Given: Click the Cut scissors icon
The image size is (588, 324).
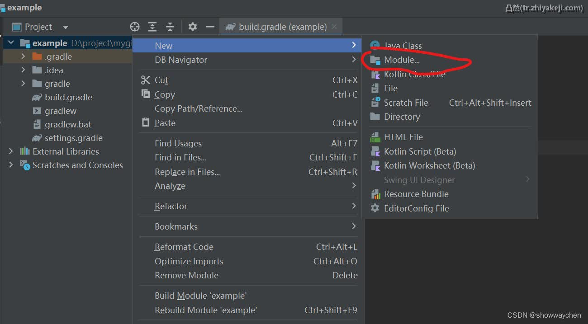Looking at the screenshot, I should point(145,80).
